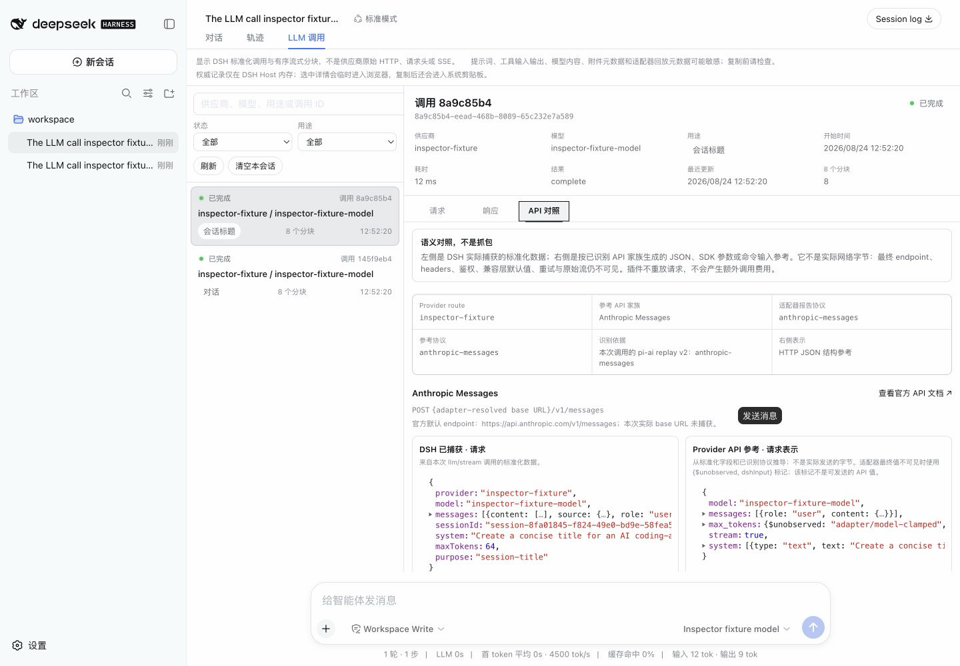
Task: Expand max_tokens node in Provider API JSON
Action: [x=703, y=524]
